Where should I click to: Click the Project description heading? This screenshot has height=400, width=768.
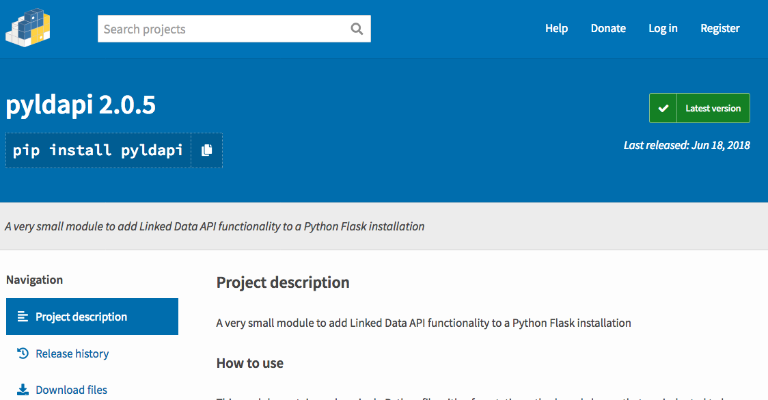click(283, 282)
